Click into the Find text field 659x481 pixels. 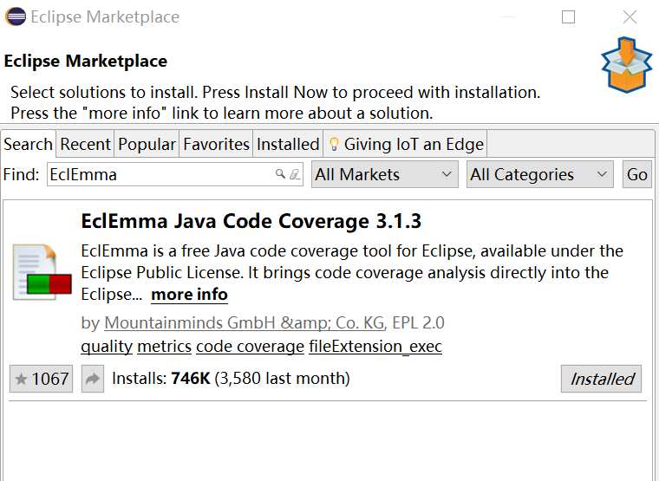pyautogui.click(x=160, y=174)
